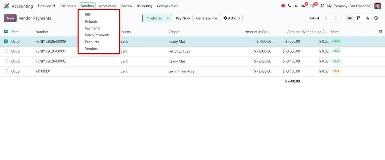Collapse the Vendors menu
Viewport: 385px width, 160px height.
tap(87, 6)
